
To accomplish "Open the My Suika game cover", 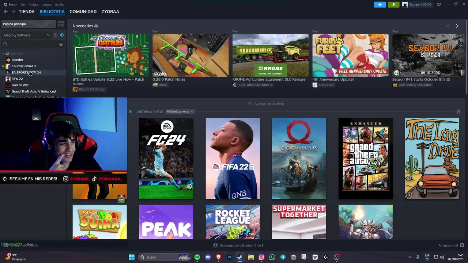I will [x=99, y=222].
